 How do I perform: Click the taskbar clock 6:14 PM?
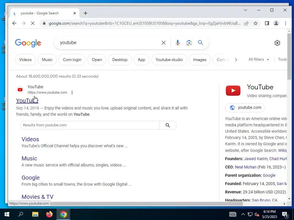(269, 212)
